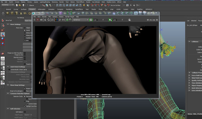Activate the Move tool cone icon
202x119 pixels.
[3, 34]
